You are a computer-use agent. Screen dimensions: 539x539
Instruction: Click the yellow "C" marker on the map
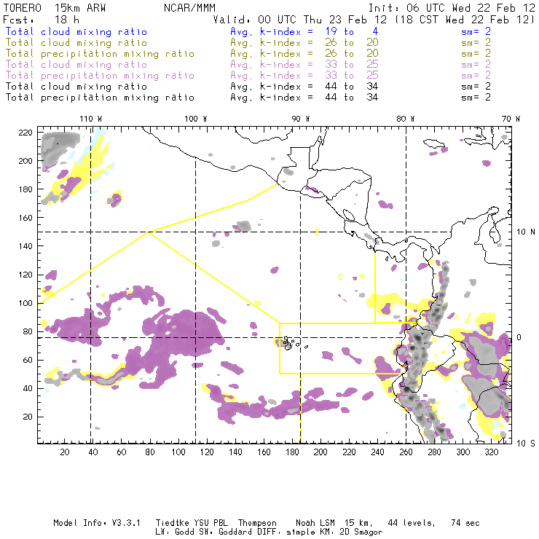[x=340, y=277]
